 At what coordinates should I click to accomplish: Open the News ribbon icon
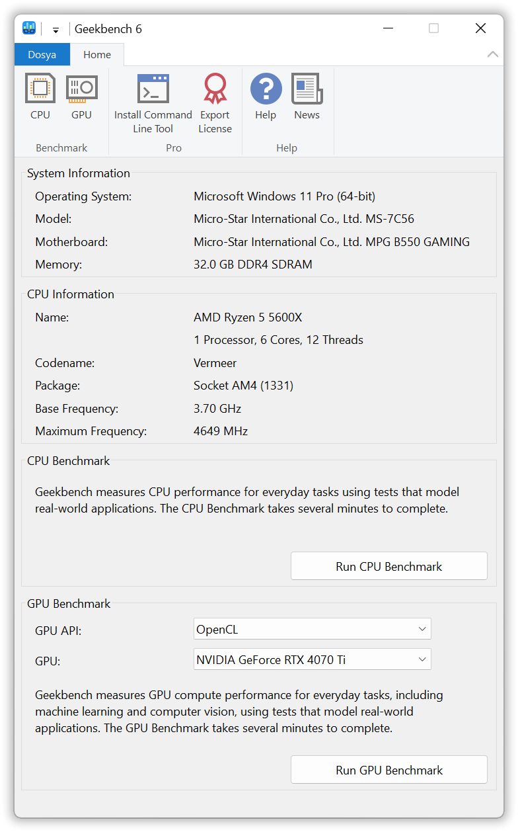click(307, 97)
